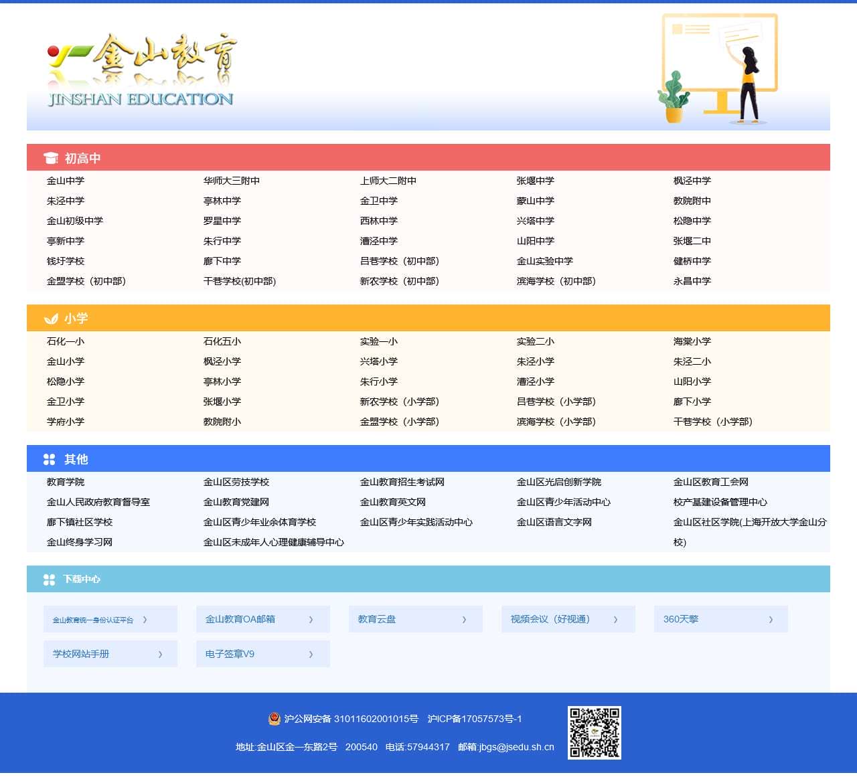The height and width of the screenshot is (781, 857).
Task: Click the police badge icon in footer
Action: click(274, 719)
